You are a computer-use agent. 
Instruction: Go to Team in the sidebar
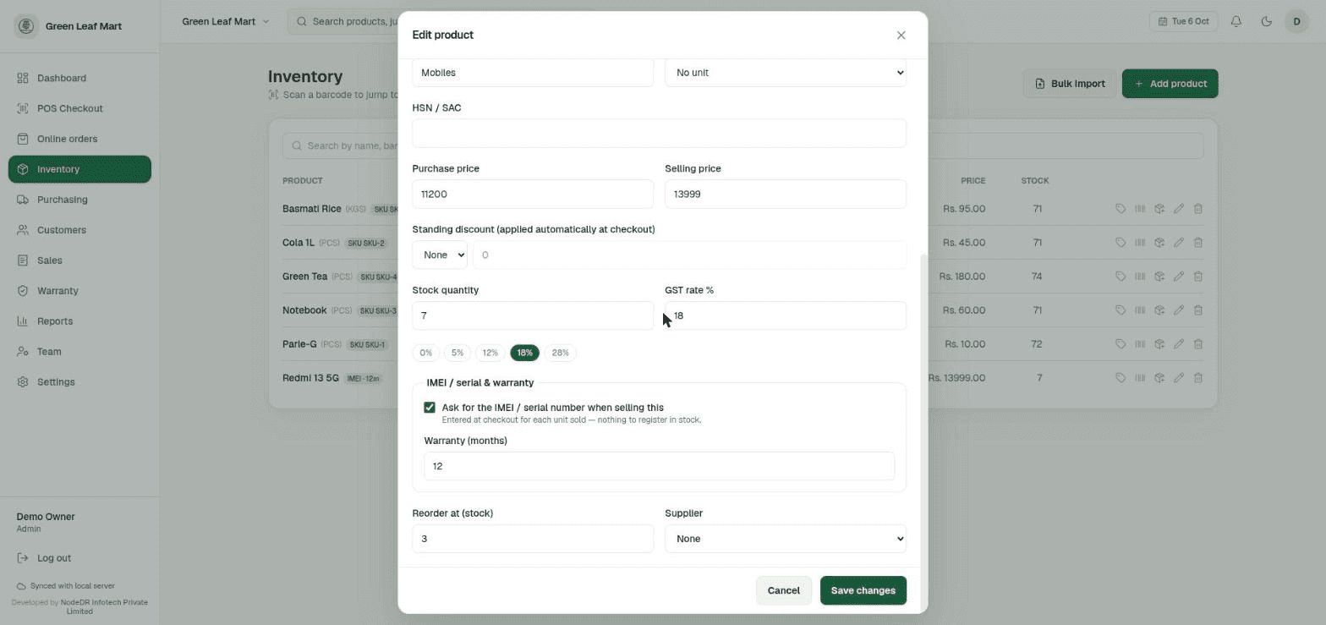pyautogui.click(x=79, y=352)
